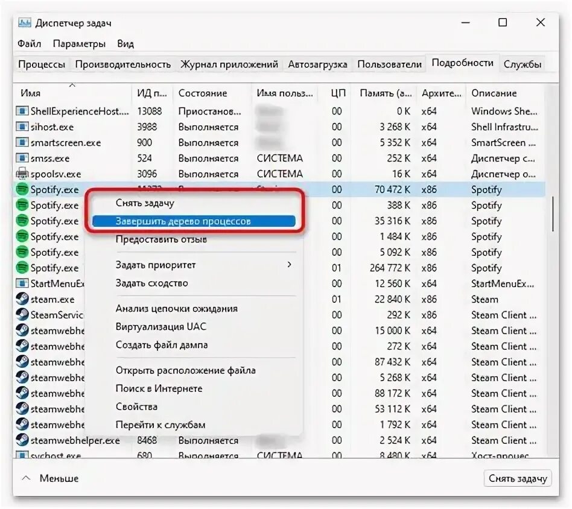
Task: Click the steamwebhelper icon in the 272 K row
Action: point(22,346)
